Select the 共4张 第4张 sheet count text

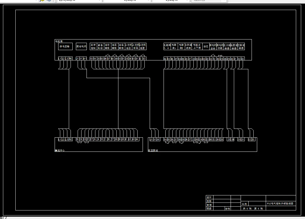coord(253,208)
